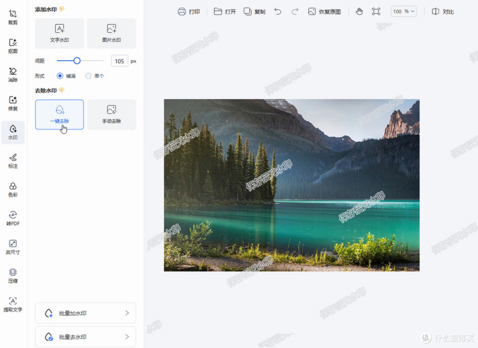This screenshot has width=478, height=348.
Task: Open the 色彩 color tool
Action: 13,190
